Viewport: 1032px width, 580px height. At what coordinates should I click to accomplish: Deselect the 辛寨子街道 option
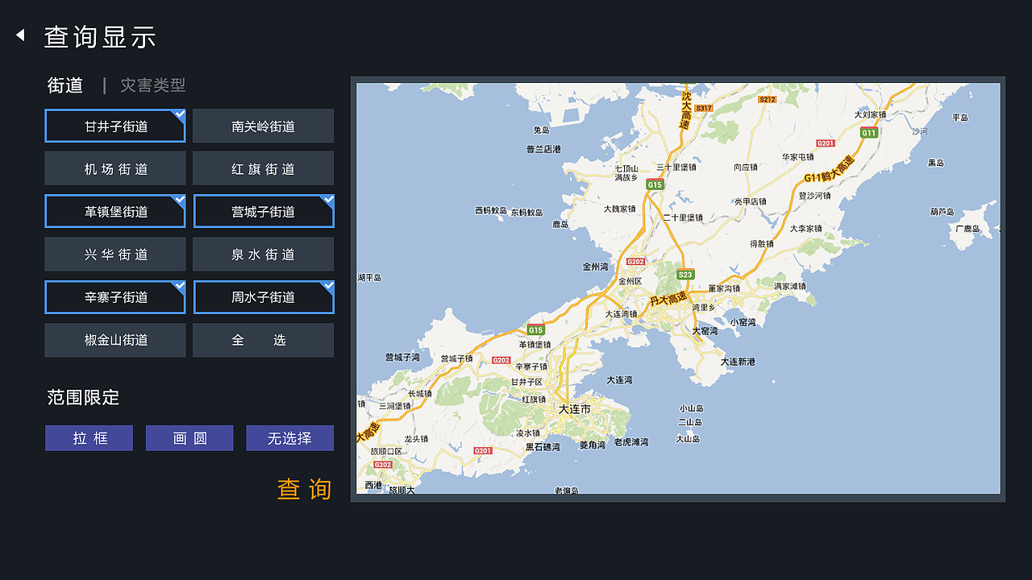point(115,297)
